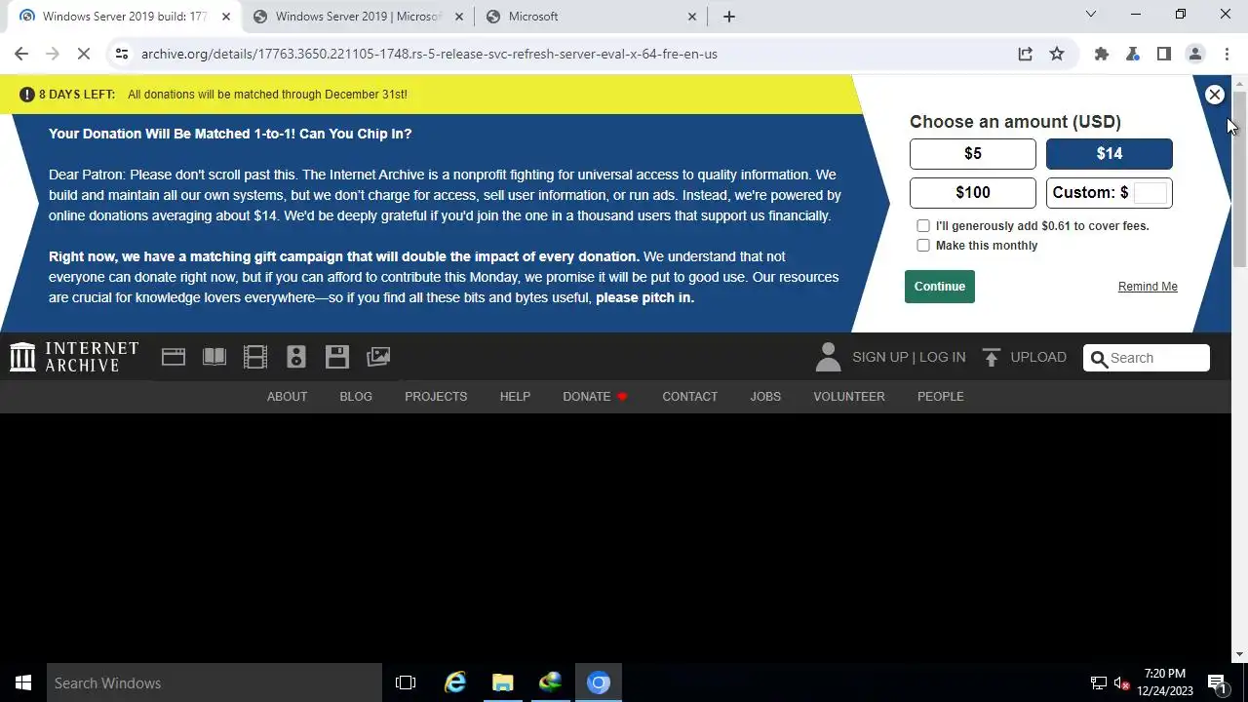The width and height of the screenshot is (1248, 702).
Task: Open the Windows Start menu
Action: pyautogui.click(x=23, y=682)
